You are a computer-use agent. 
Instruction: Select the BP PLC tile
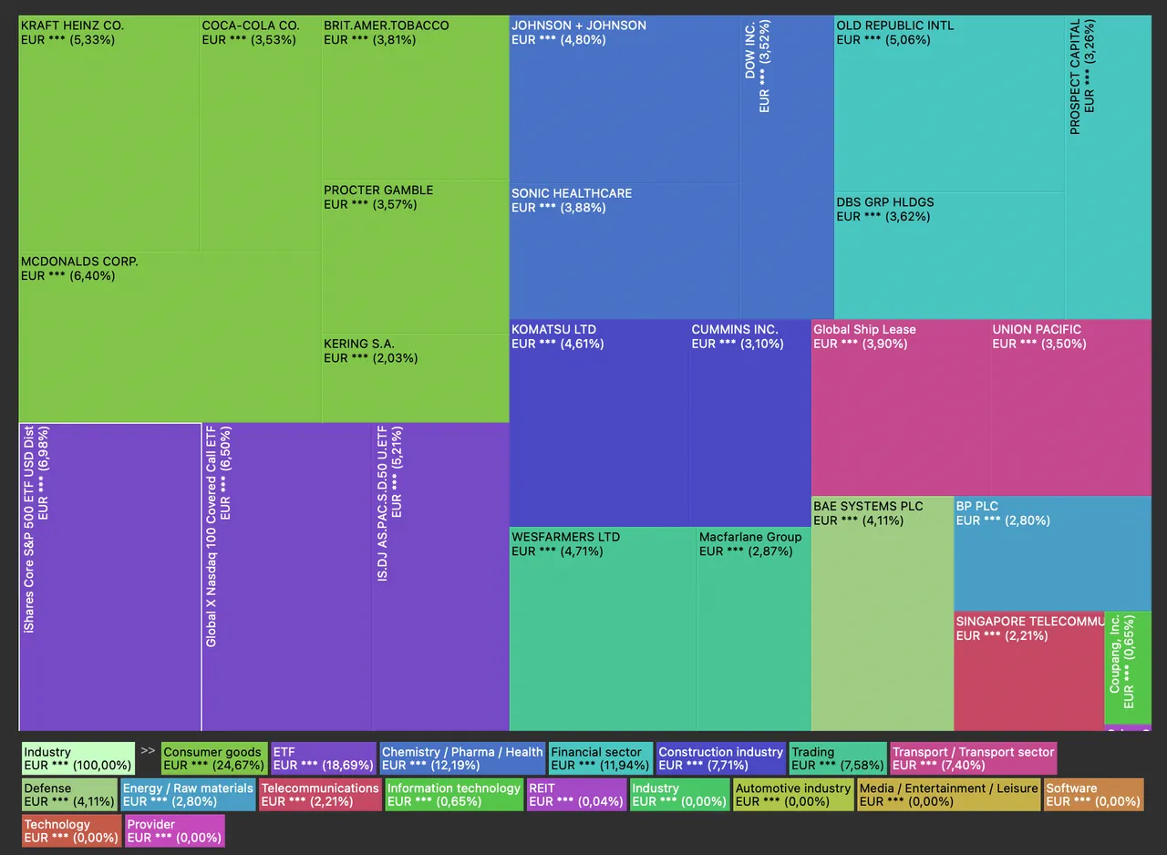pyautogui.click(x=1052, y=553)
